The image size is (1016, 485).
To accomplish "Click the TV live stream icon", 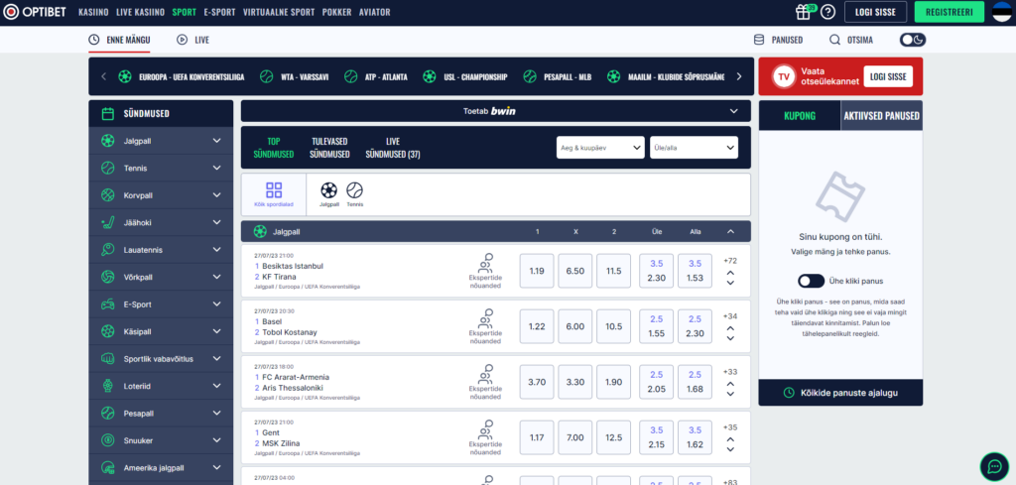I will (x=784, y=76).
